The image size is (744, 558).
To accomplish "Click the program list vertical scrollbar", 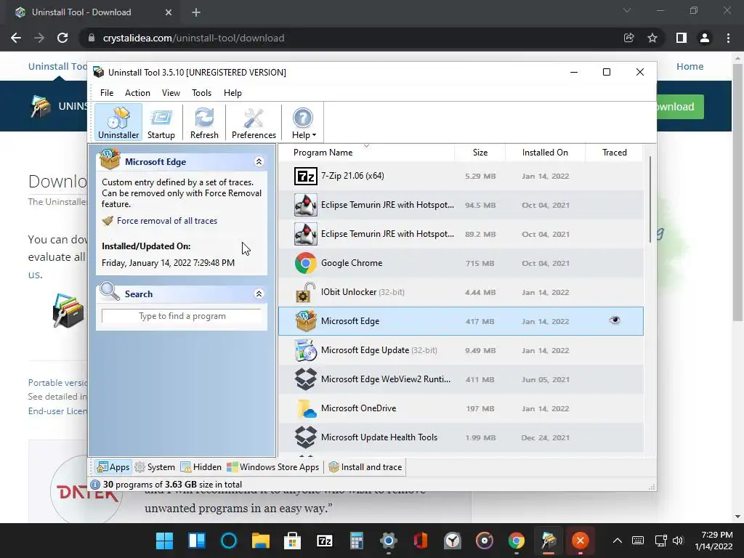I will [x=650, y=201].
